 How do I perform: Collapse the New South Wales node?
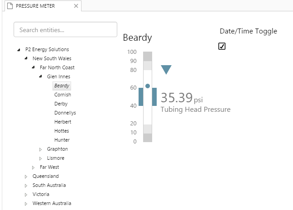click(x=26, y=59)
